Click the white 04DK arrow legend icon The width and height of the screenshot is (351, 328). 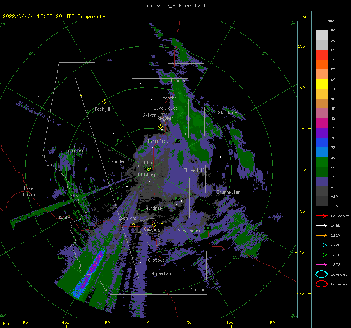point(321,225)
